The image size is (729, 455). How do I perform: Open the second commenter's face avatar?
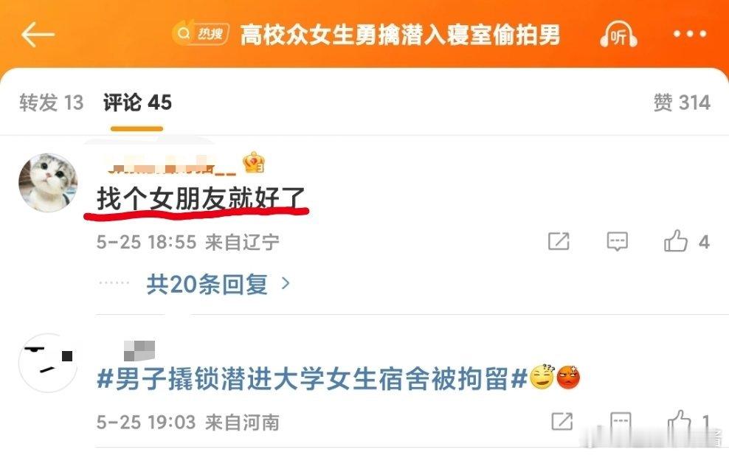(x=48, y=363)
